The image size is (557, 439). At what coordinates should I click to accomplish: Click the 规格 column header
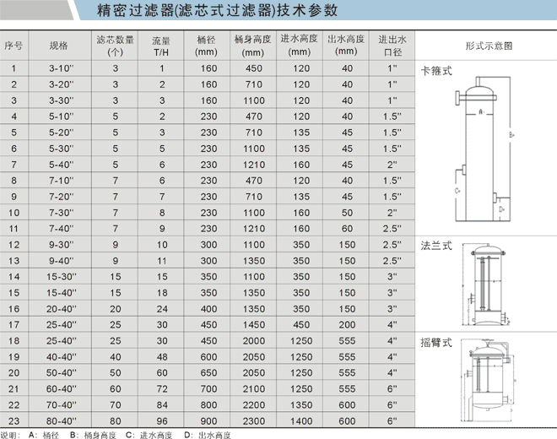(58, 45)
